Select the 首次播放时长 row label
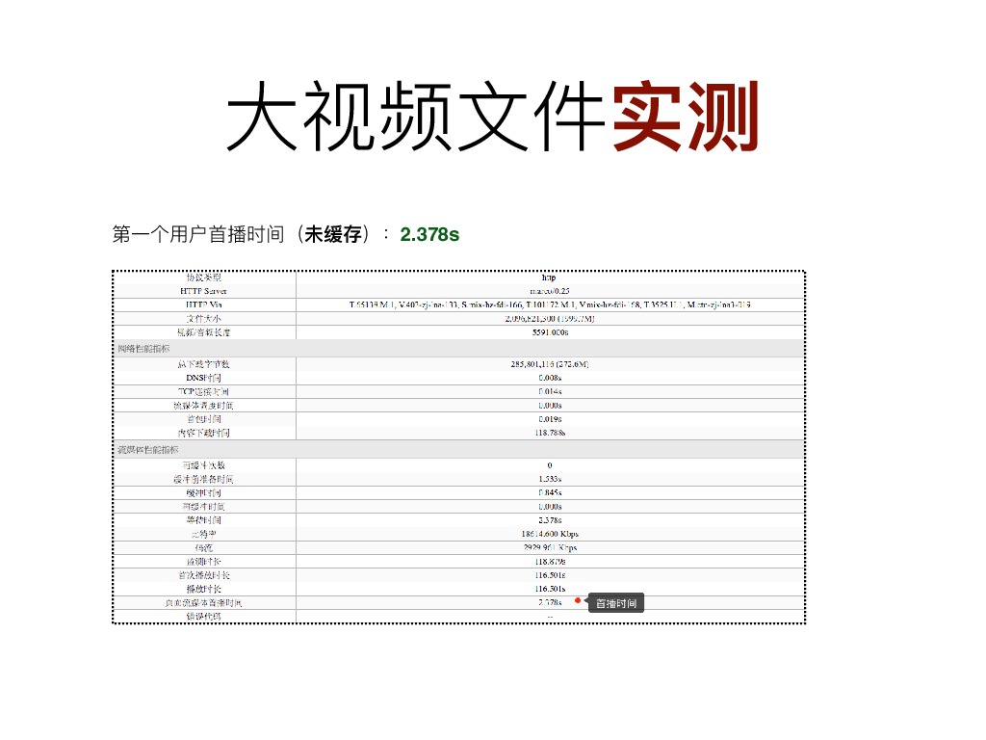This screenshot has height=740, width=986. coord(203,576)
